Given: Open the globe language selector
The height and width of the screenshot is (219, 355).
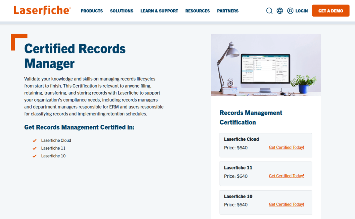Looking at the screenshot, I should pyautogui.click(x=280, y=11).
